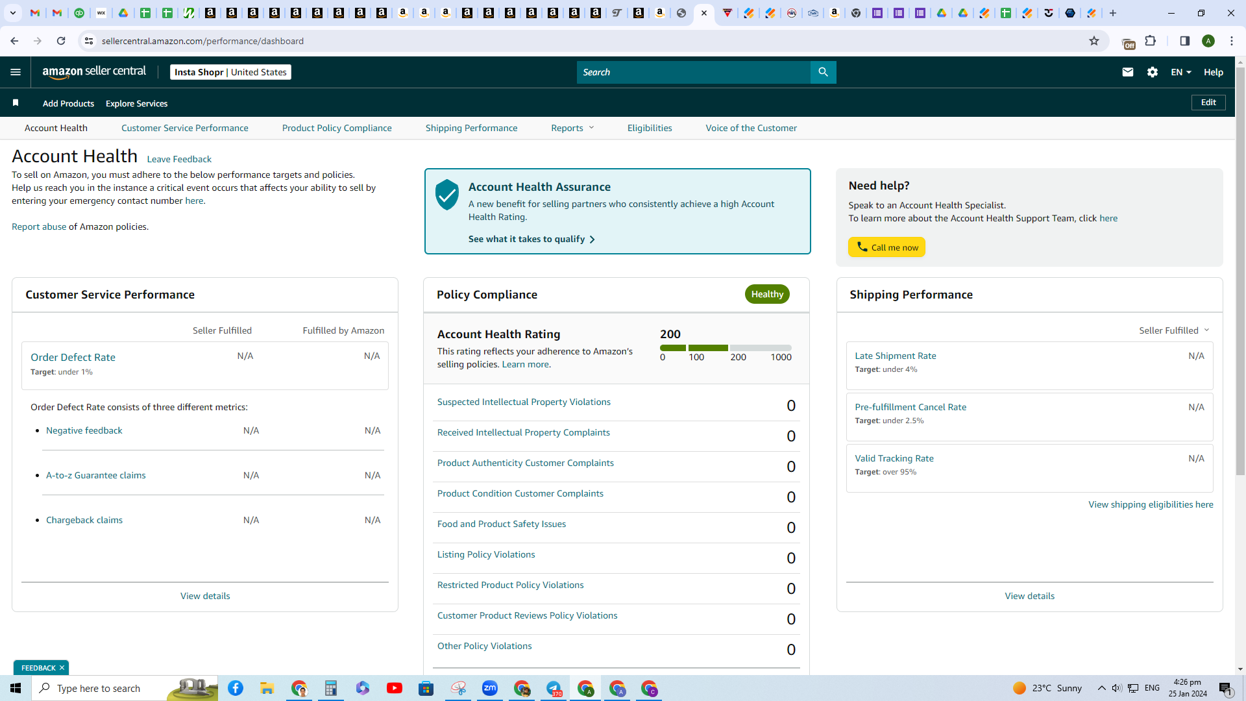Viewport: 1246px width, 701px height.
Task: Open Chrome three-dot menu
Action: [1232, 41]
